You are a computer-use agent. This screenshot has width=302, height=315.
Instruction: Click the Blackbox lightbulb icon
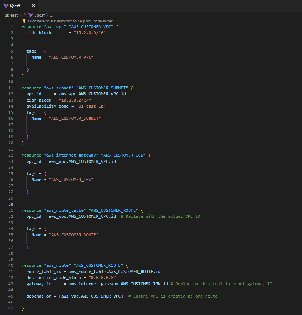tap(24, 21)
